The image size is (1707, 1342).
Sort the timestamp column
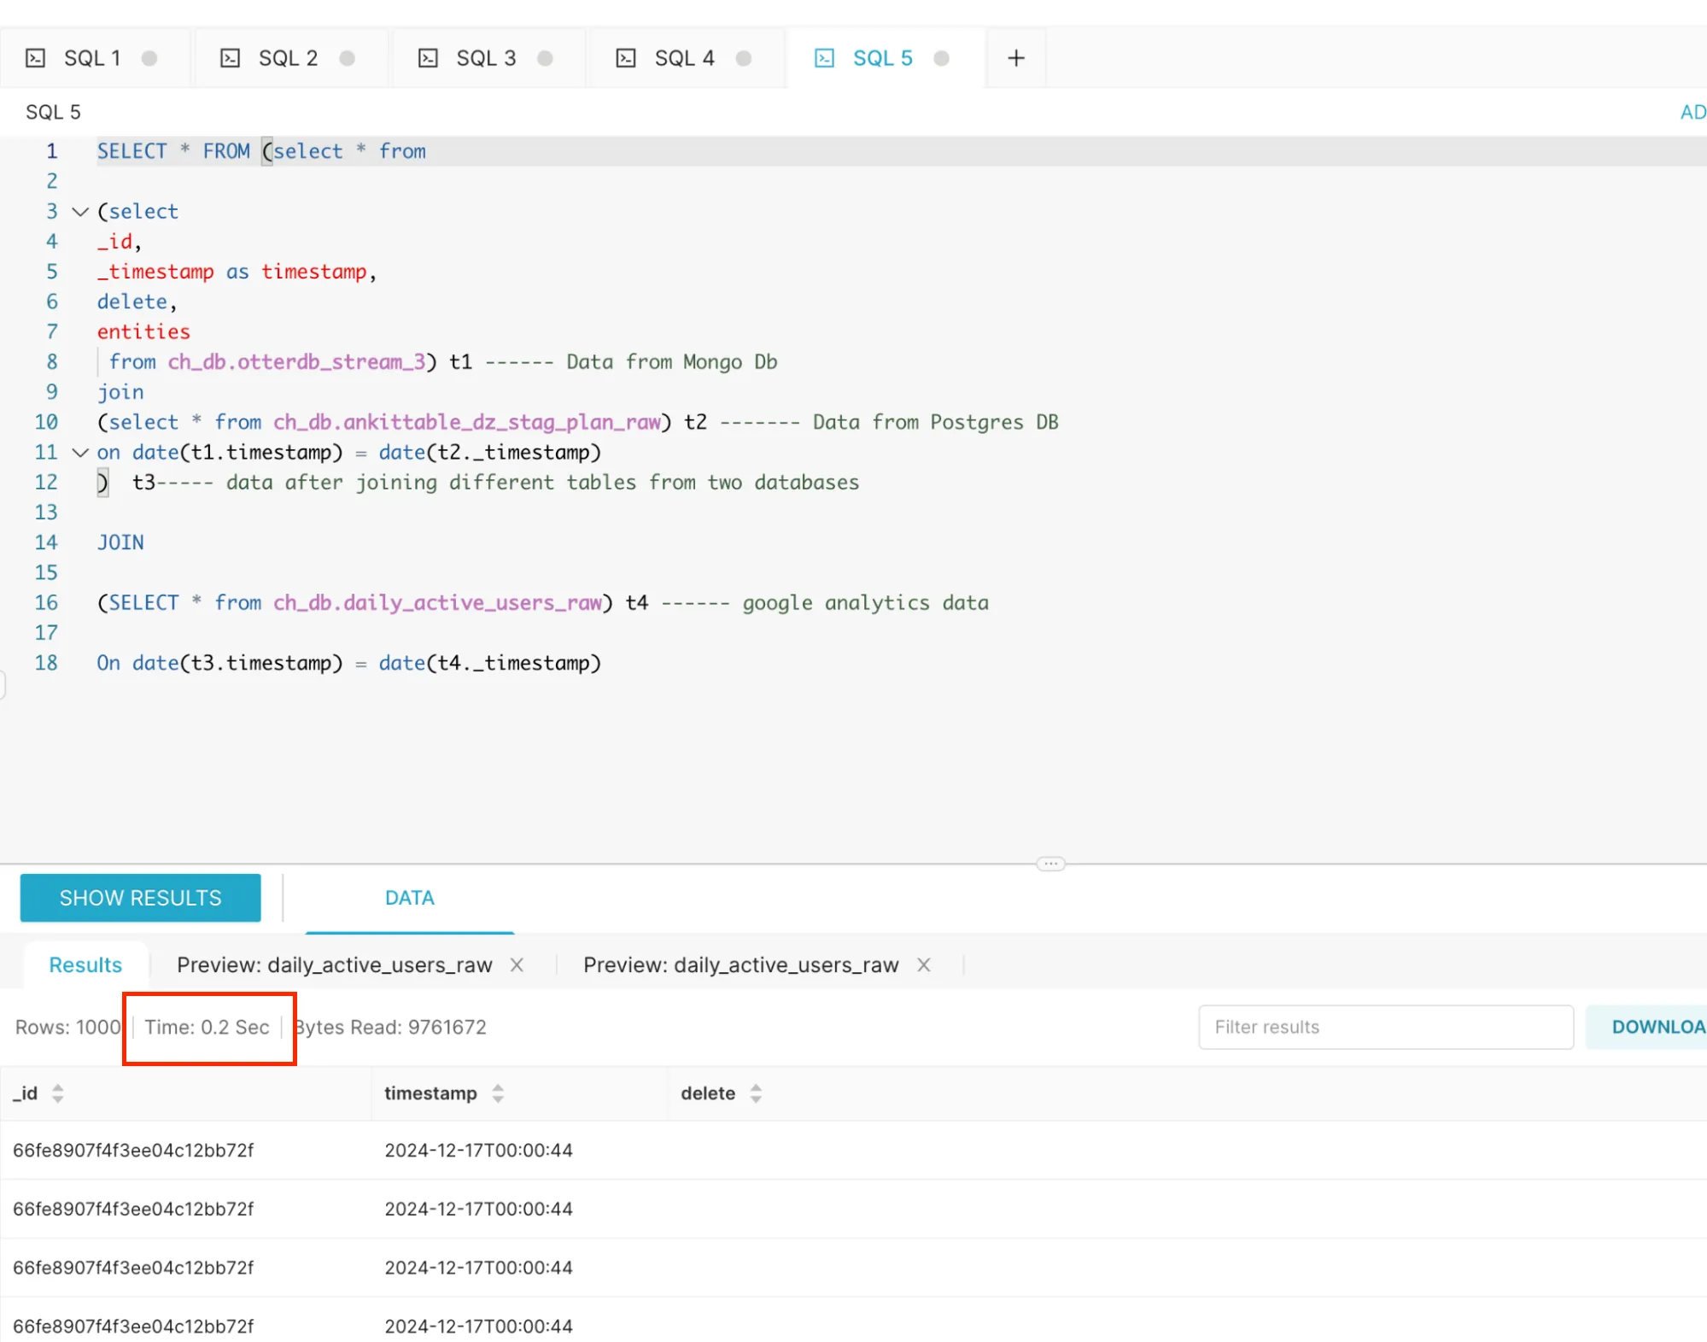click(x=498, y=1093)
